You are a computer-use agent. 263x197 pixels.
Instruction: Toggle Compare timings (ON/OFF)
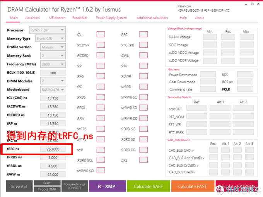point(75,186)
